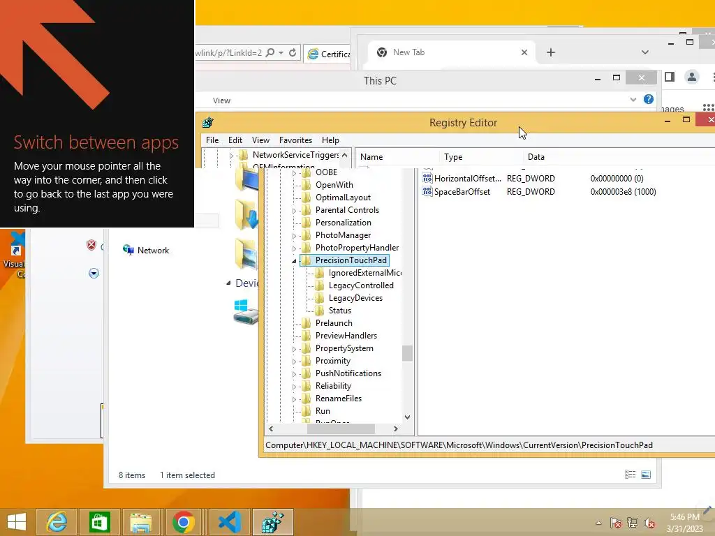Open the Edit menu in Registry Editor
715x536 pixels.
[x=235, y=140]
